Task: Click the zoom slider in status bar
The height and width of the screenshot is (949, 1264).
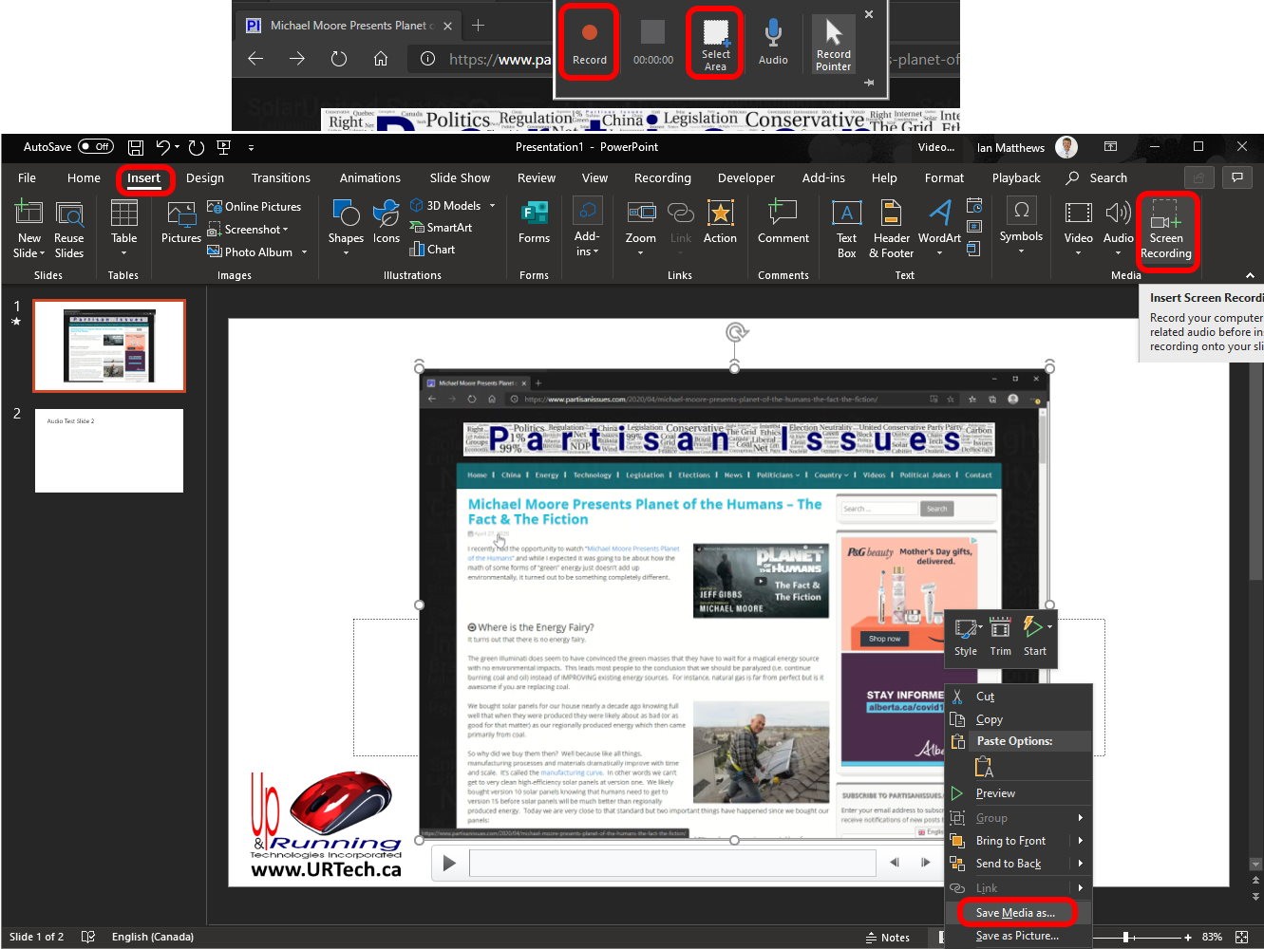Action: [1125, 938]
